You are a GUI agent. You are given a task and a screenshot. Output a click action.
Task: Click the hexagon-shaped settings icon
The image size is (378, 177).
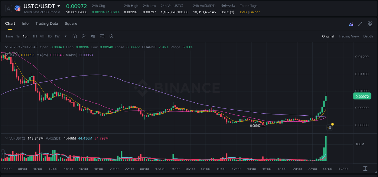point(111,36)
